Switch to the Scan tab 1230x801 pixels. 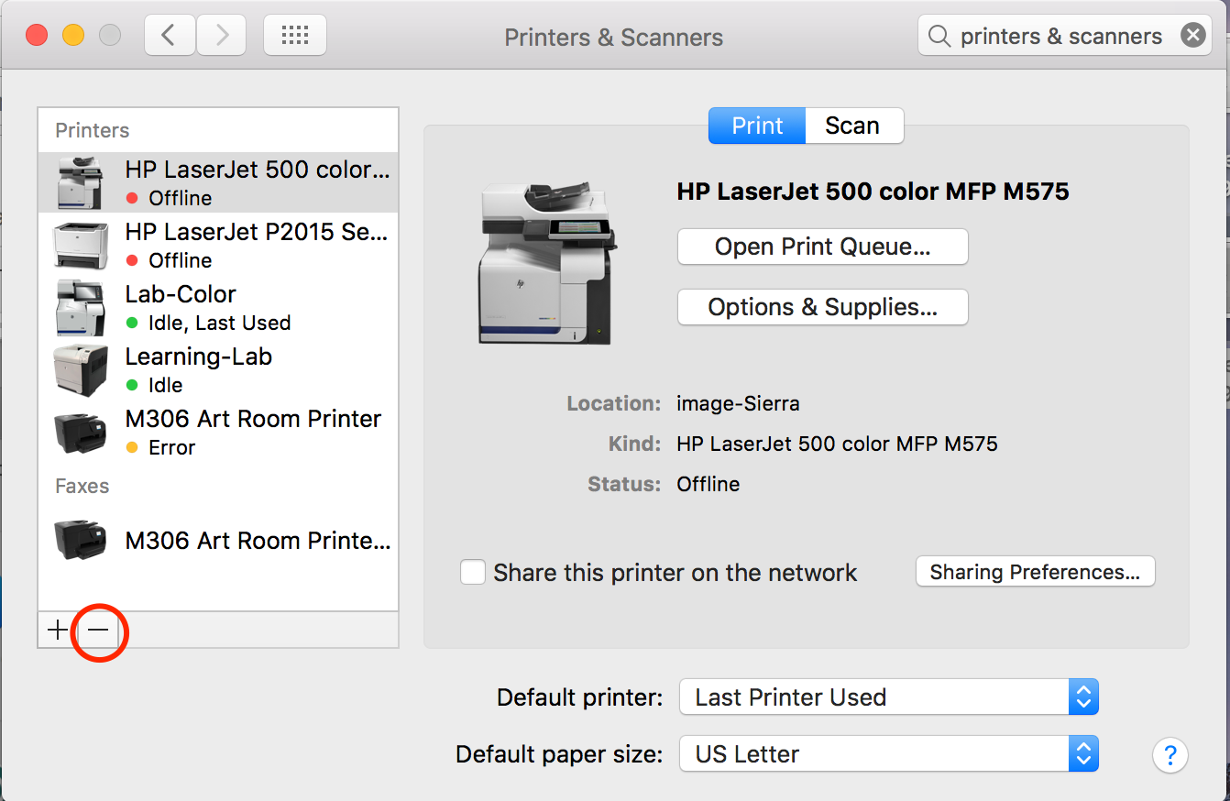point(852,126)
